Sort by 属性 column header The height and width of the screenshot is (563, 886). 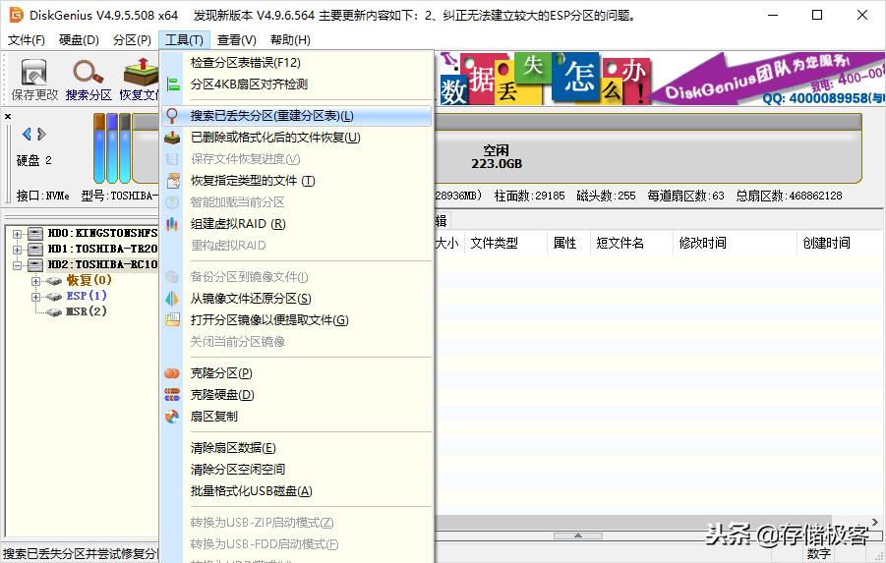pyautogui.click(x=568, y=243)
